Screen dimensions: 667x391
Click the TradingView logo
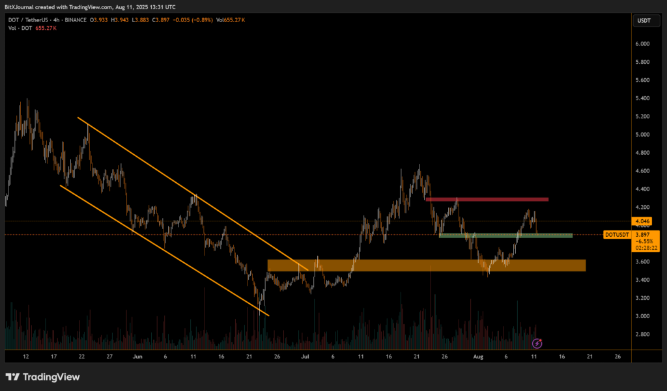(43, 377)
